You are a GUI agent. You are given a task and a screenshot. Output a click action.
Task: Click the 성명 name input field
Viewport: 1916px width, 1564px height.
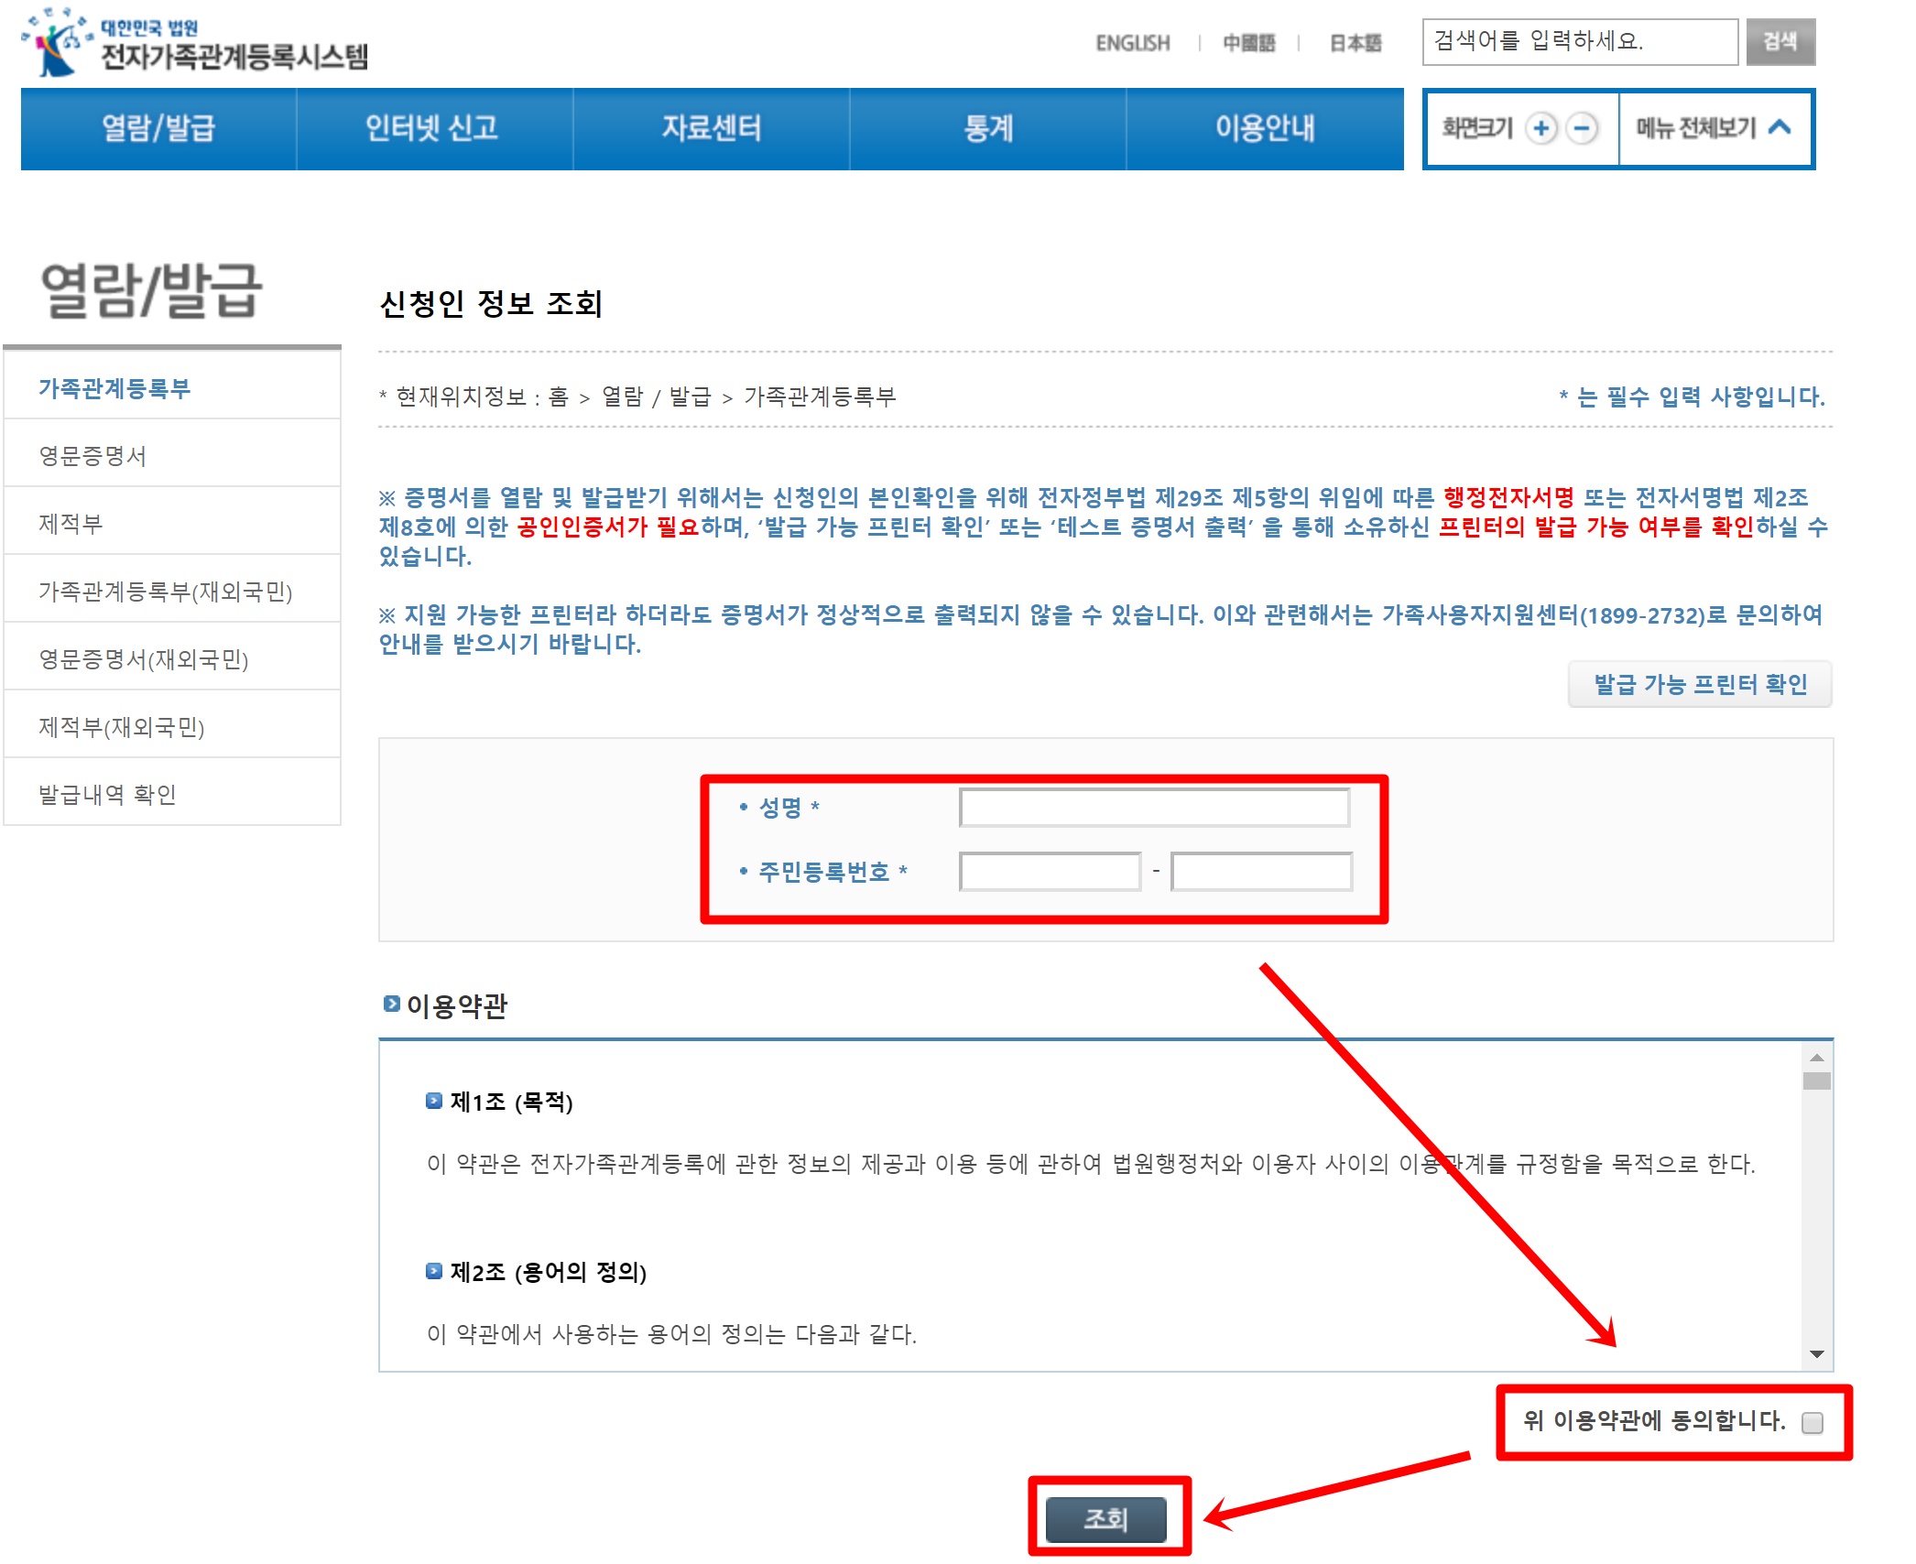[x=1154, y=808]
